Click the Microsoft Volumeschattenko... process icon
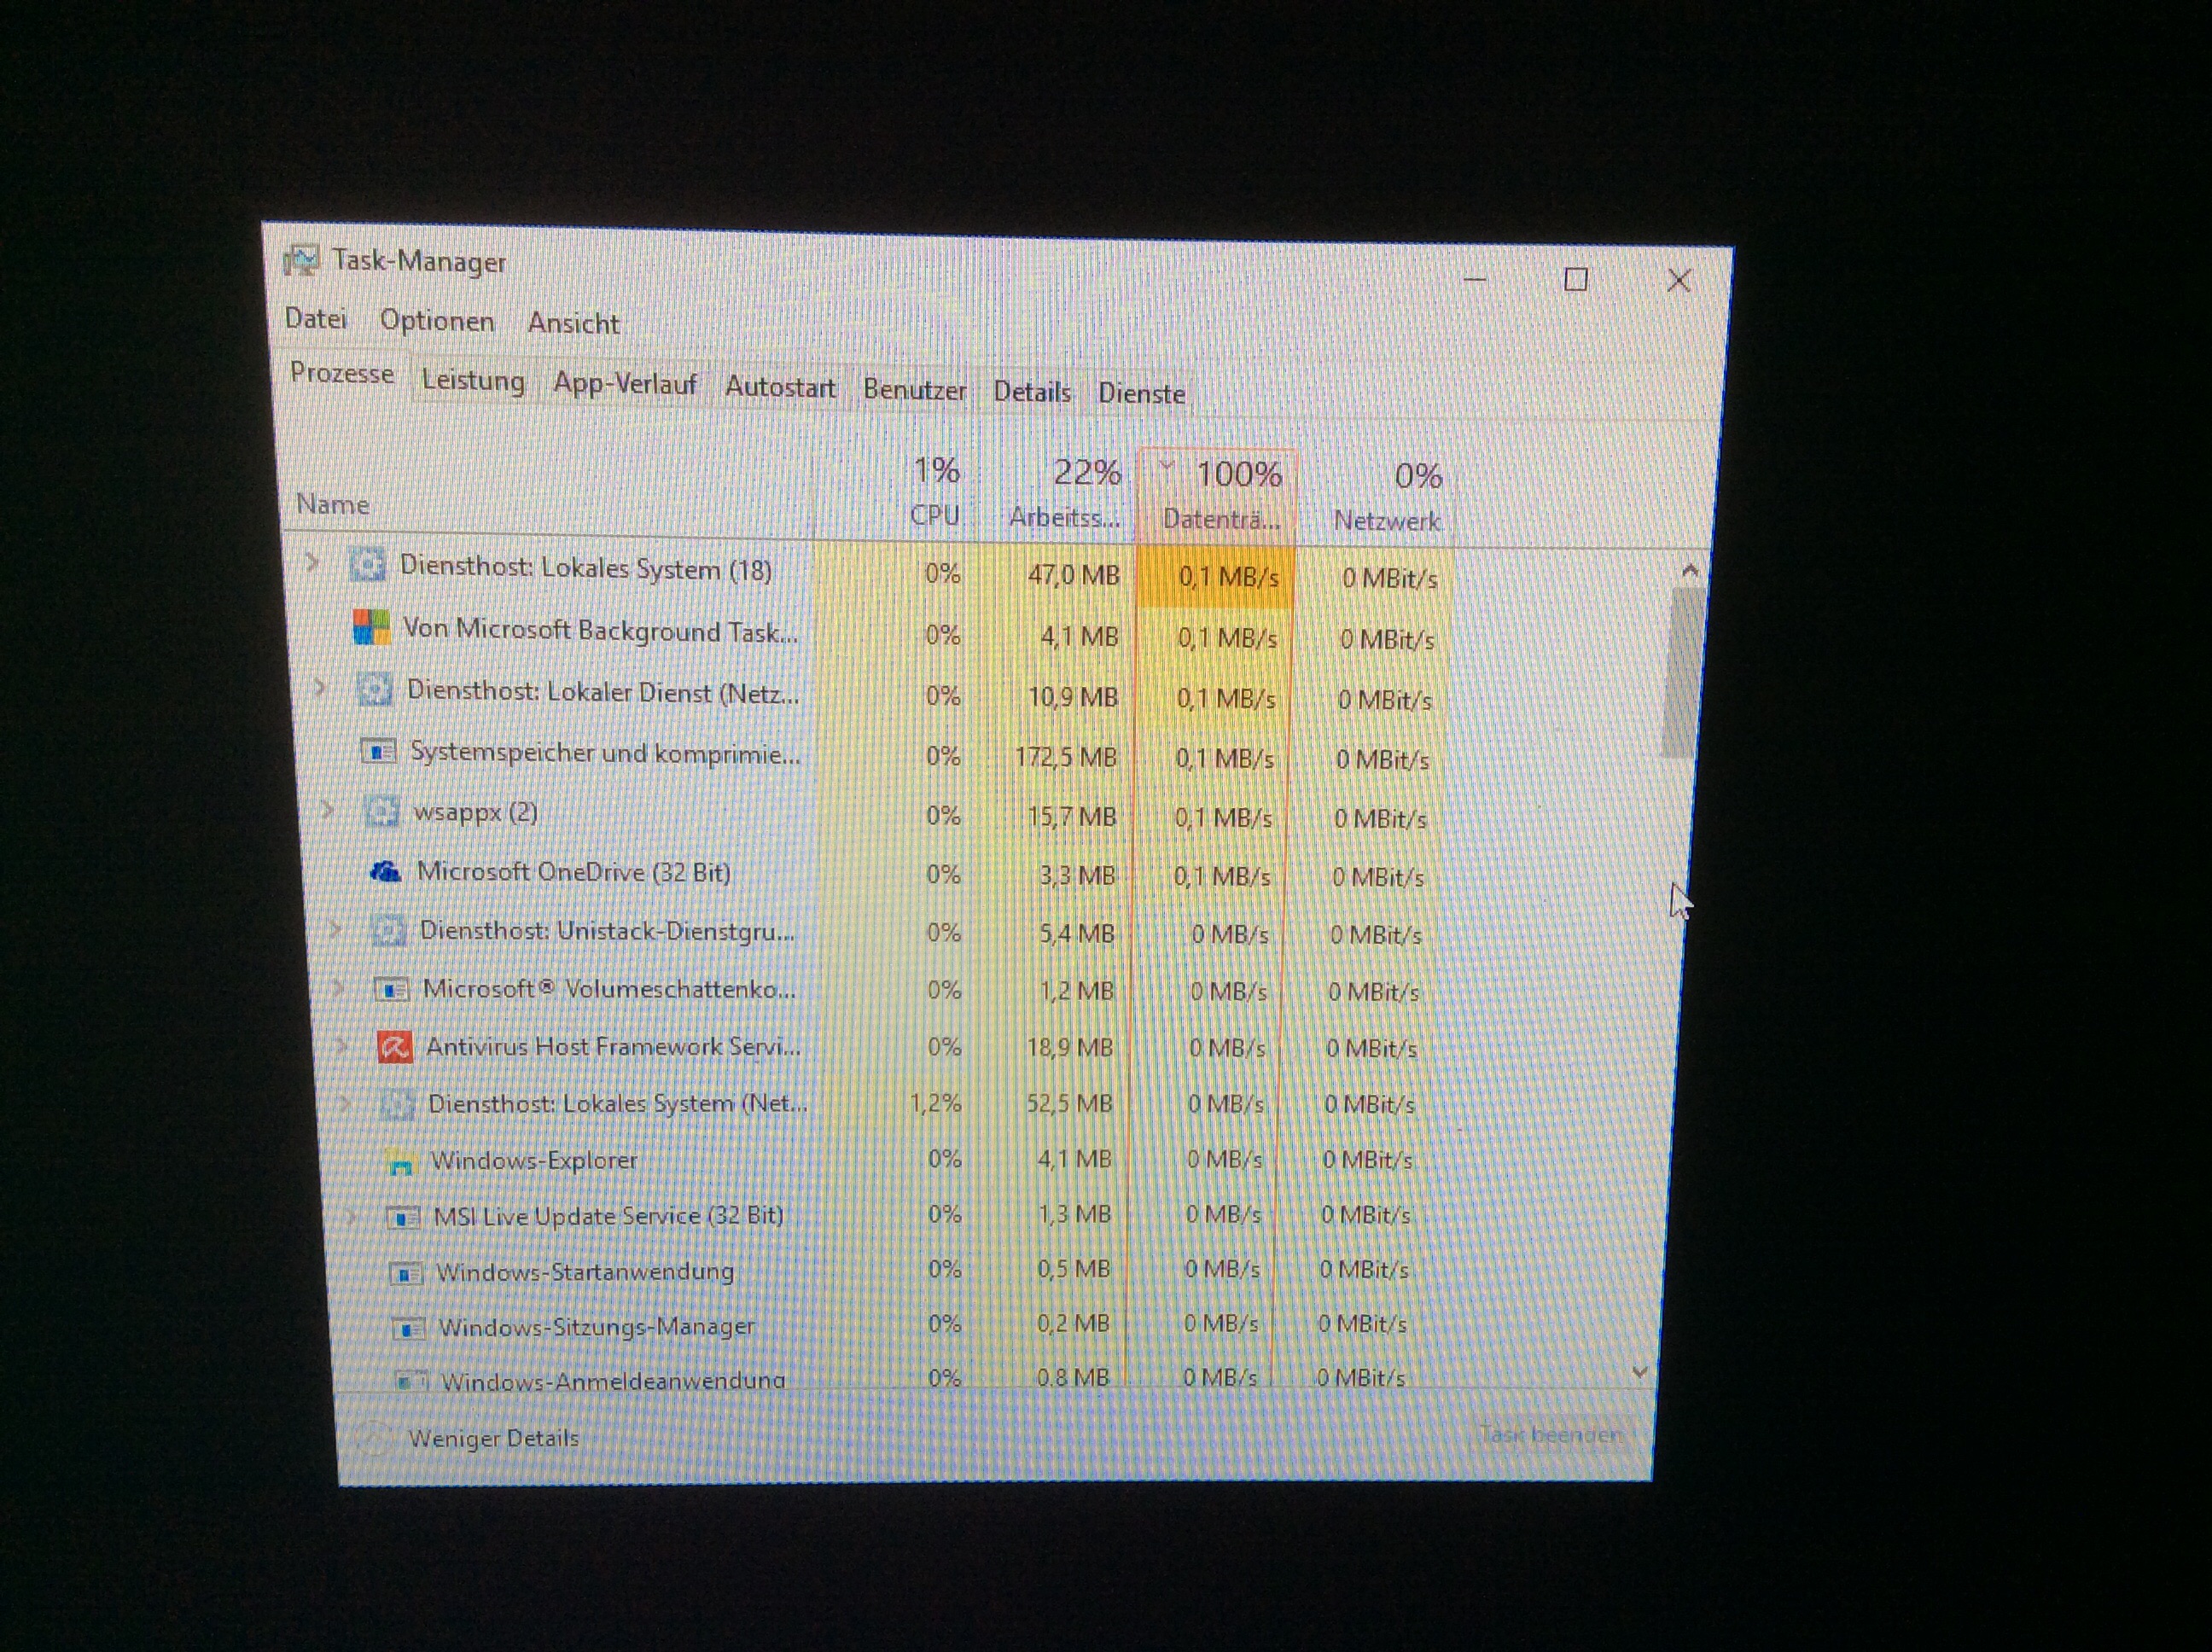 392,989
